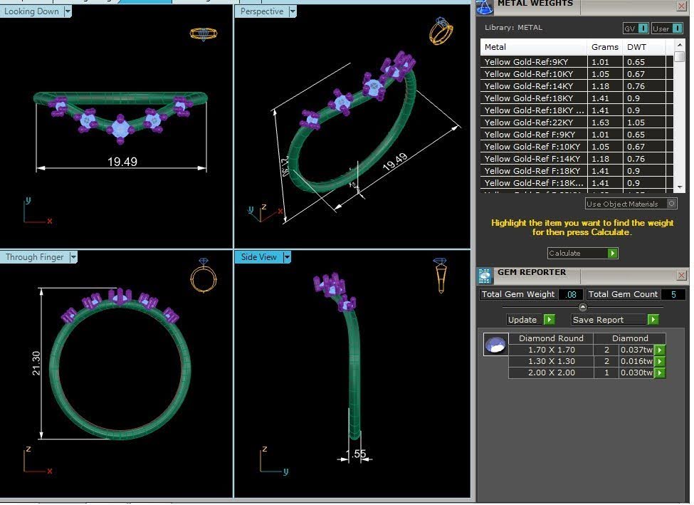Select the Through Finger viewport title
The image size is (694, 505).
point(35,257)
